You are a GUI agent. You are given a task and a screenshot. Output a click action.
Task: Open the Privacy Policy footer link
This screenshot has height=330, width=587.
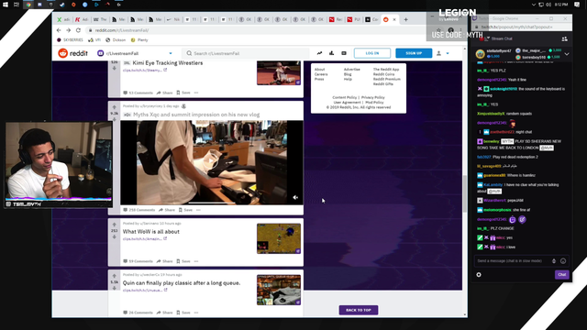[x=373, y=97]
